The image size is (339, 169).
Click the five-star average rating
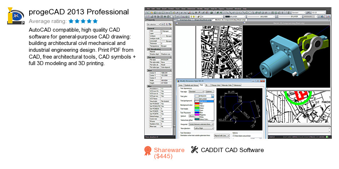coord(83,21)
